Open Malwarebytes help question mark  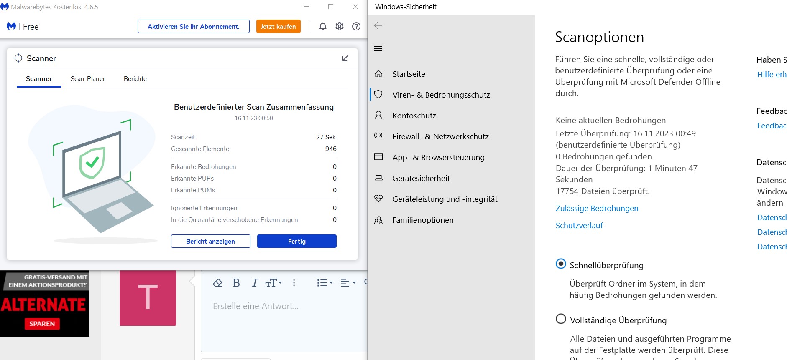tap(356, 26)
